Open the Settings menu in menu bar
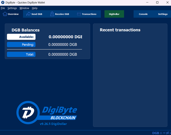 [12, 8]
